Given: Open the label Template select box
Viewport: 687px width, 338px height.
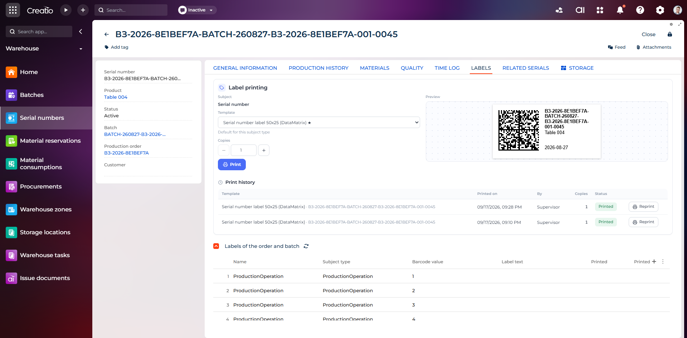Looking at the screenshot, I should [x=319, y=122].
